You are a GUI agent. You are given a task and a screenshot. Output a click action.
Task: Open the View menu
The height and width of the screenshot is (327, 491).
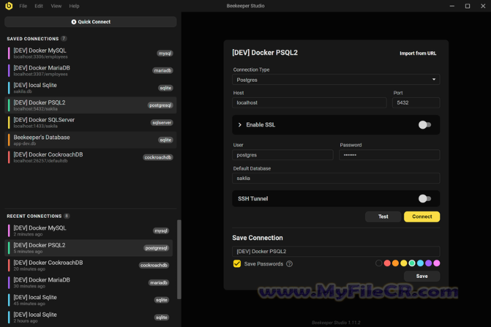tap(57, 6)
